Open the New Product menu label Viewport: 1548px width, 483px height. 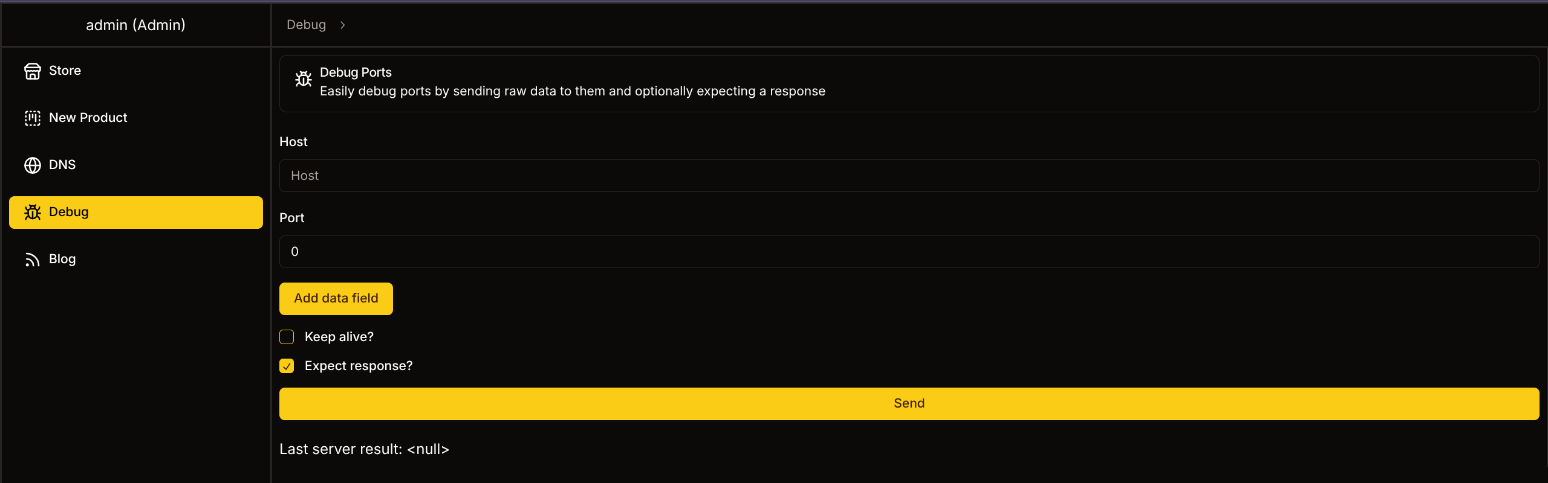coord(88,118)
